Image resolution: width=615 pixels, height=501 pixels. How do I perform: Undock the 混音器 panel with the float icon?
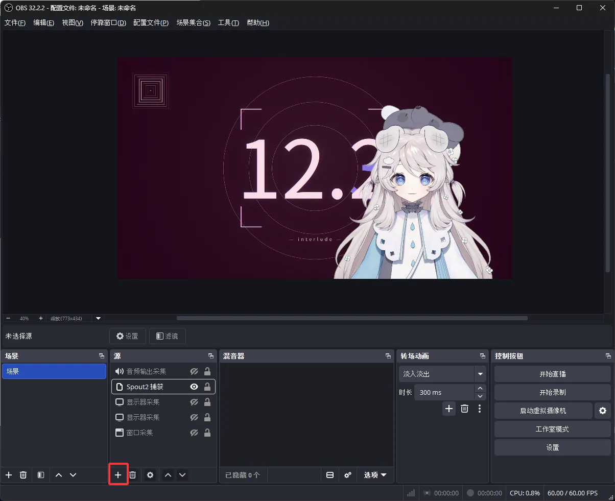(x=388, y=356)
